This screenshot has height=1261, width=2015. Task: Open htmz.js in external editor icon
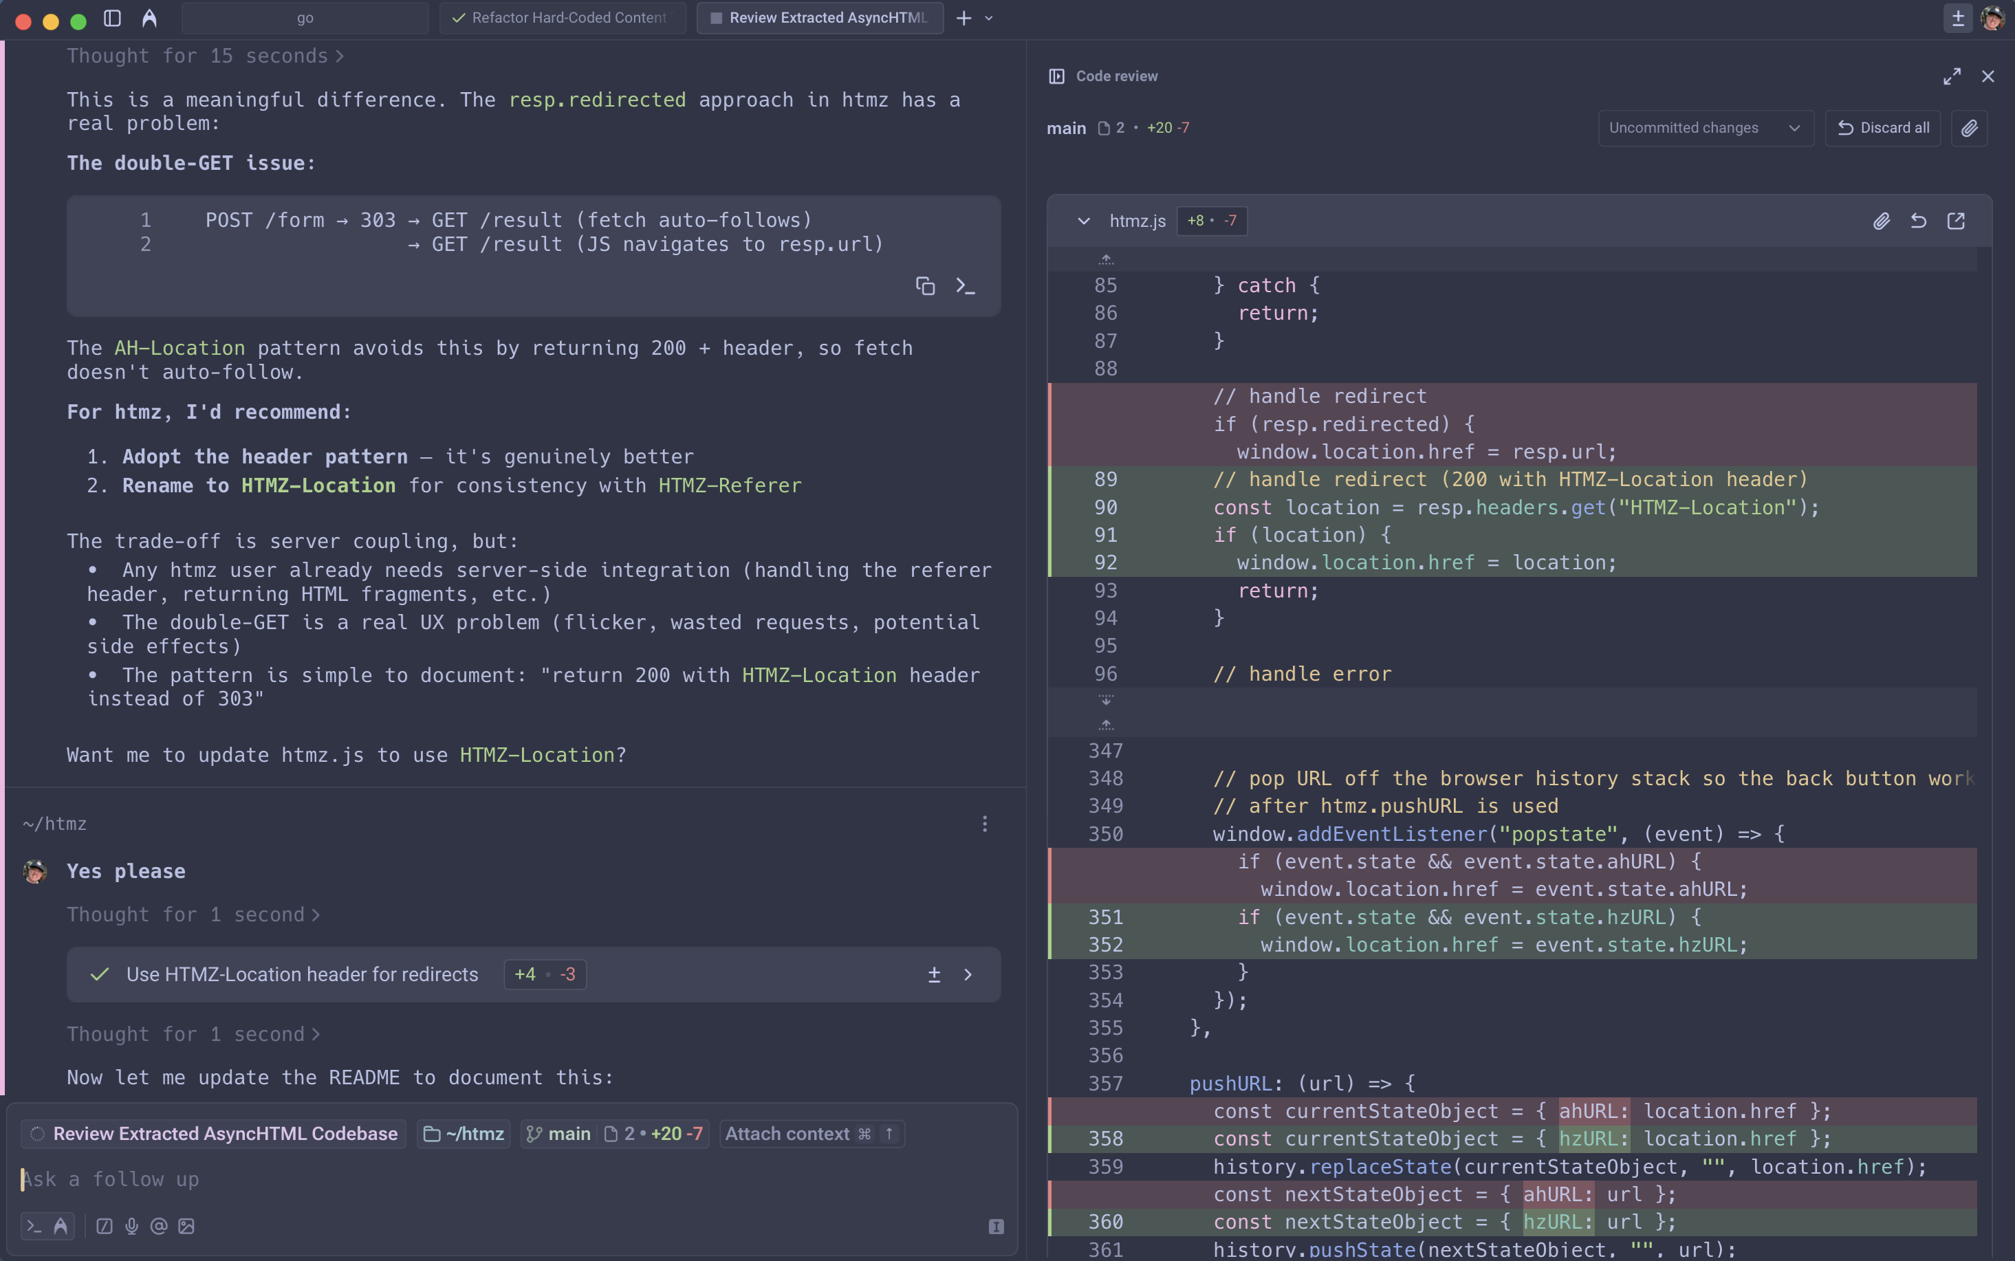1955,221
